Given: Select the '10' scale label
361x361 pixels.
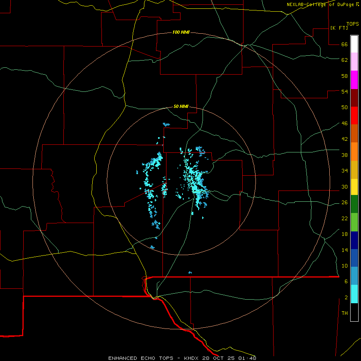Looking at the screenshot, I should coord(345,266).
